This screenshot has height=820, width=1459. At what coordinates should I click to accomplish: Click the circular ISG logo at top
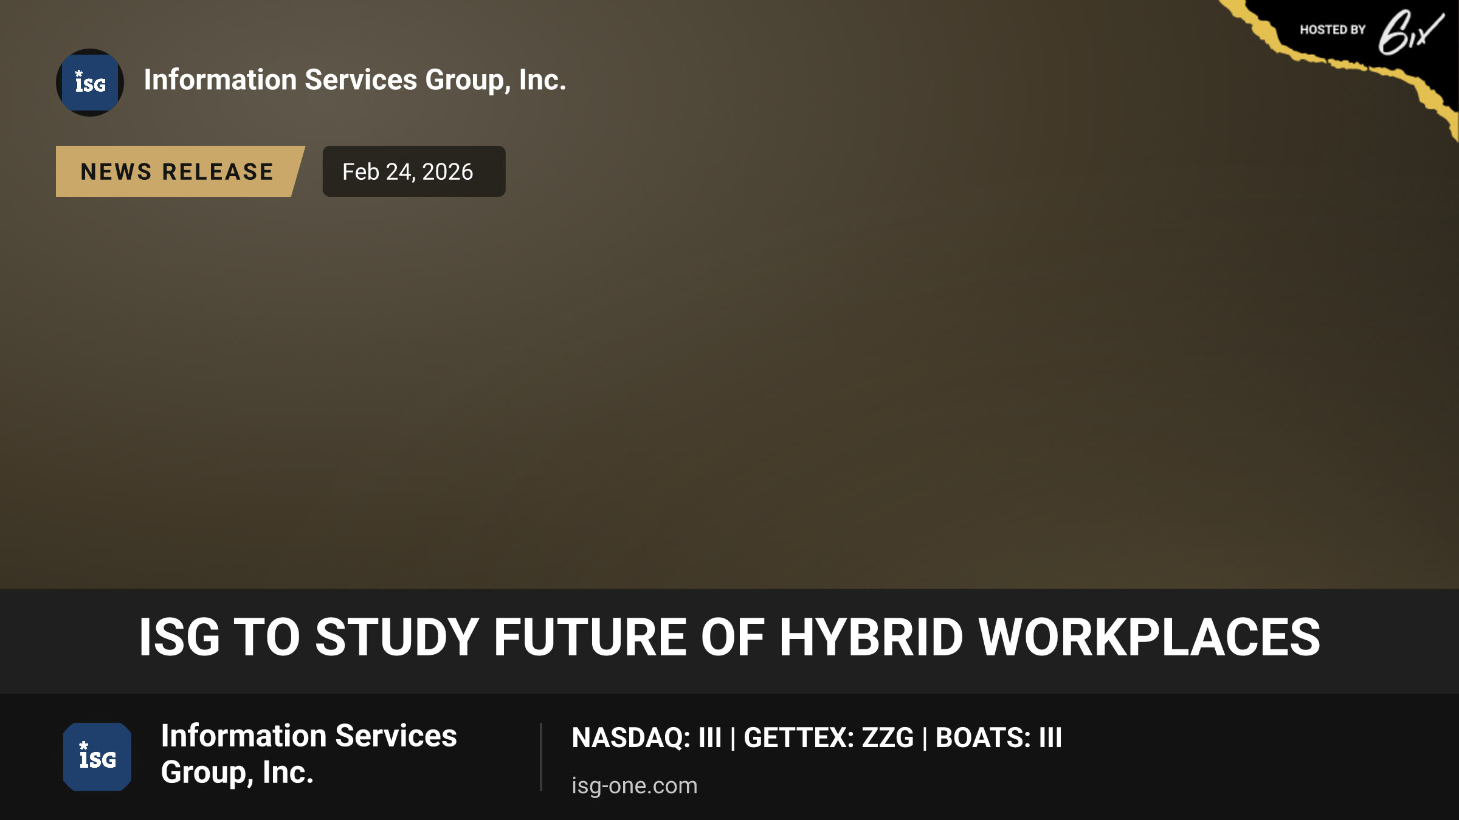tap(90, 83)
